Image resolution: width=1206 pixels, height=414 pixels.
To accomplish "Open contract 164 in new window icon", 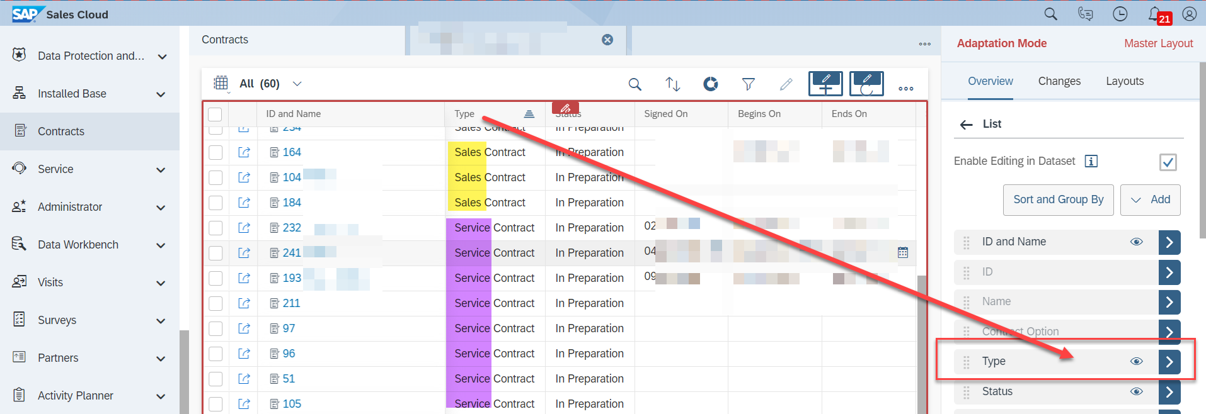I will (244, 152).
